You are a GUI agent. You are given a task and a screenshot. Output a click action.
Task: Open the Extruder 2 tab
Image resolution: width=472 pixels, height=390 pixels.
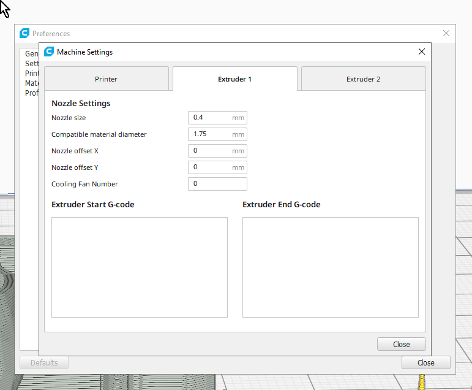point(363,78)
